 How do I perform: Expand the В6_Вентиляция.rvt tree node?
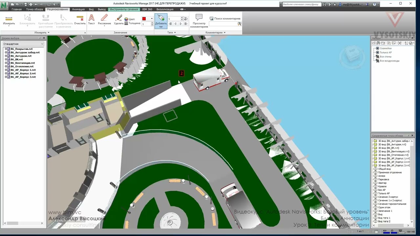[x=6, y=63]
